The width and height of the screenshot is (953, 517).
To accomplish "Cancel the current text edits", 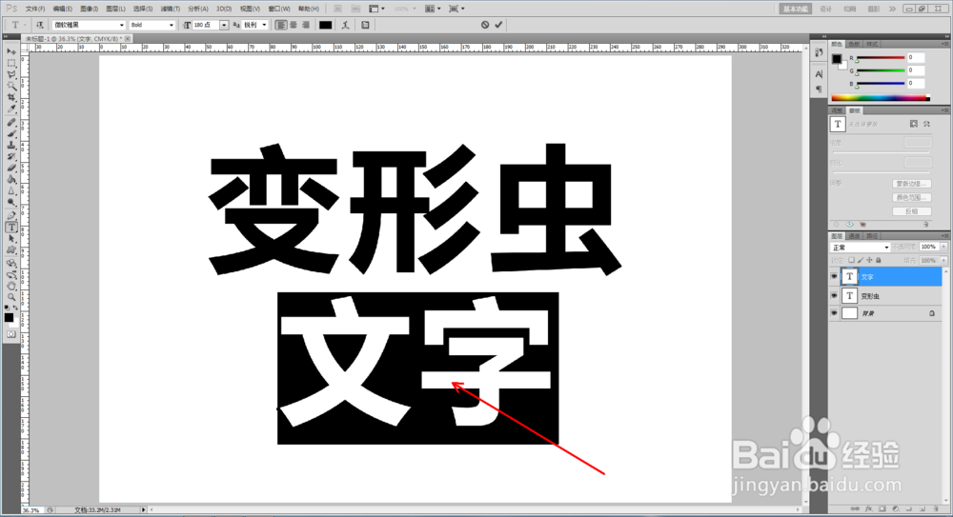I will tap(485, 25).
